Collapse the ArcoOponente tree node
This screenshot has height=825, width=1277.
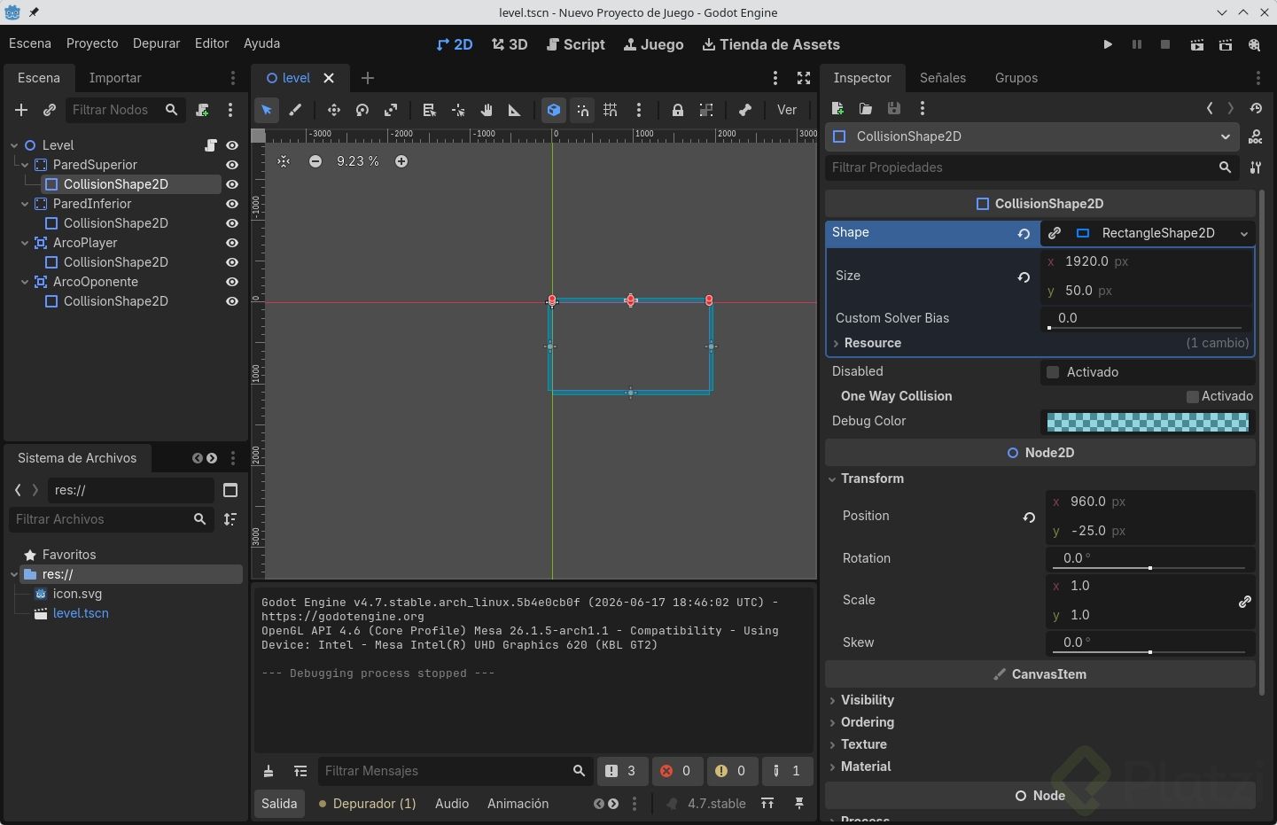(x=25, y=282)
